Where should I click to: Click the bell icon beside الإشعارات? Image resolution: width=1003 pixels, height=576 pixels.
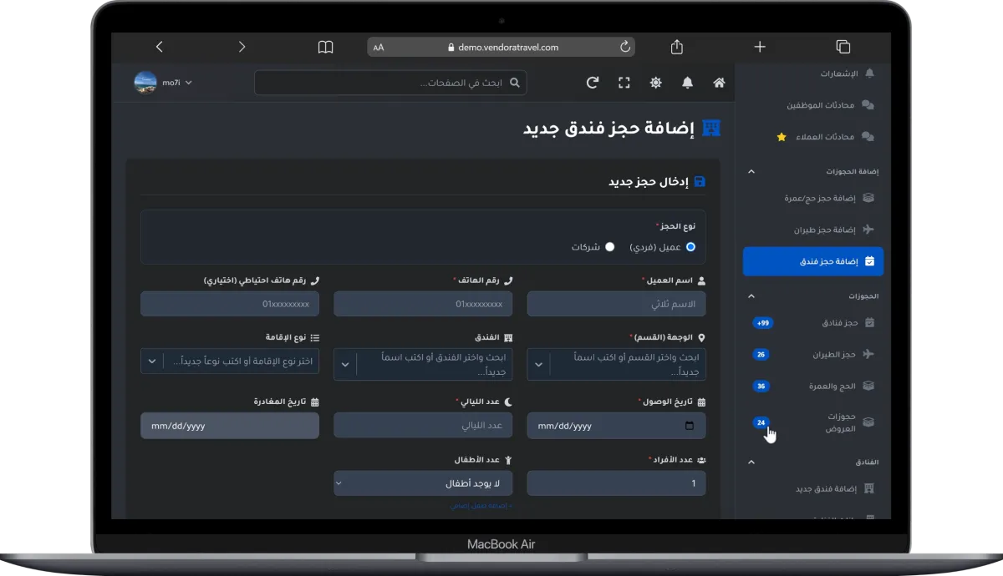(869, 73)
